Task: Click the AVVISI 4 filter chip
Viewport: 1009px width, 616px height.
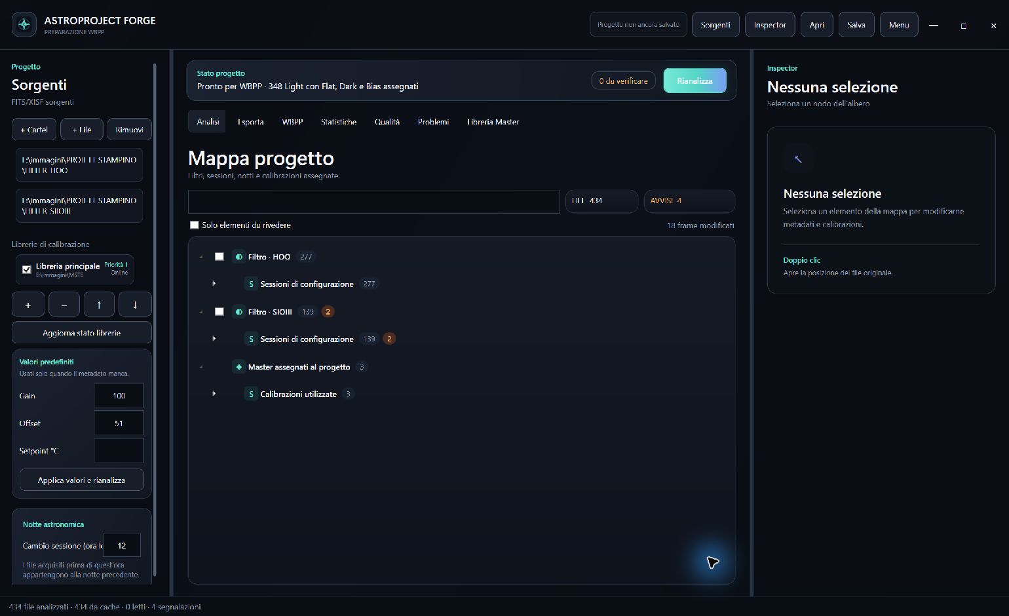Action: click(689, 201)
